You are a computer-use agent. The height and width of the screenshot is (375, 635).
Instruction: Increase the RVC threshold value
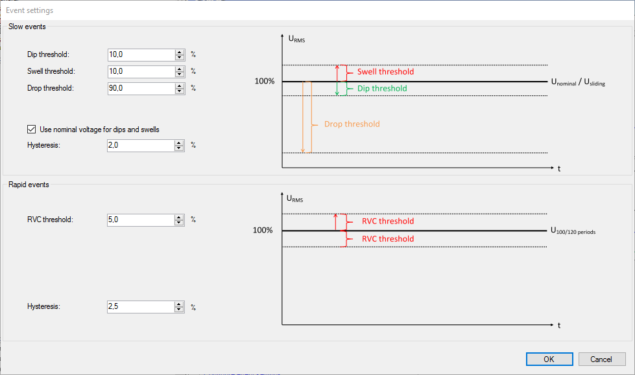[180, 217]
